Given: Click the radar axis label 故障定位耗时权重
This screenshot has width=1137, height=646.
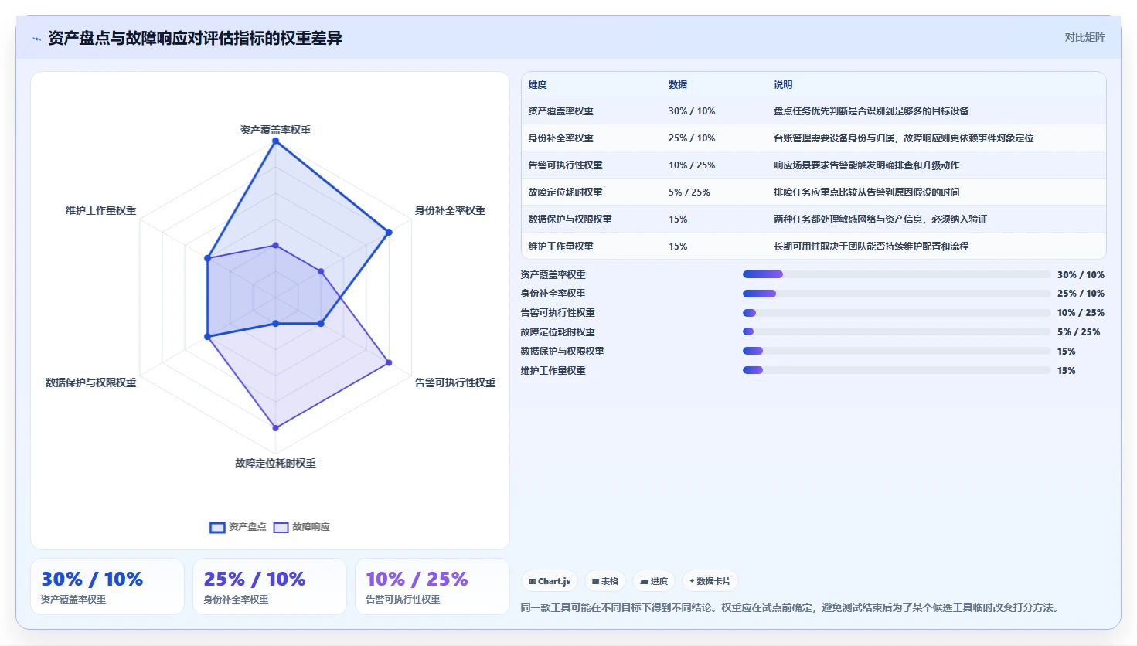Looking at the screenshot, I should click(275, 463).
